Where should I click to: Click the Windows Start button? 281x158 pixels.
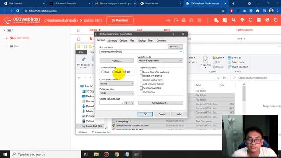5,154
